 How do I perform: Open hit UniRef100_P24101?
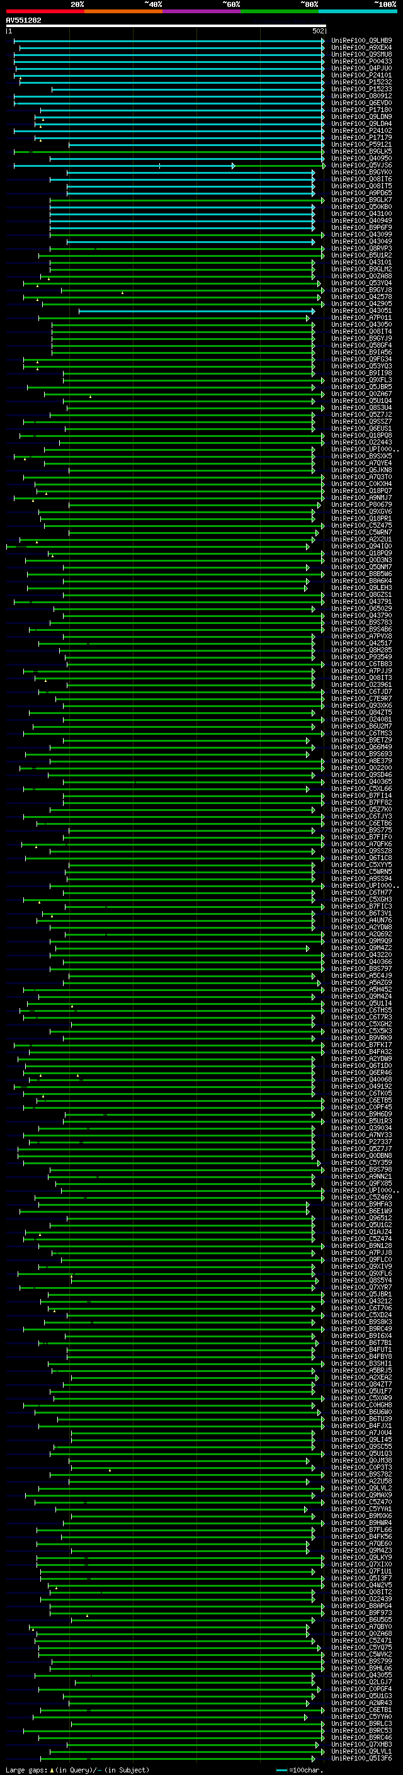[x=361, y=75]
